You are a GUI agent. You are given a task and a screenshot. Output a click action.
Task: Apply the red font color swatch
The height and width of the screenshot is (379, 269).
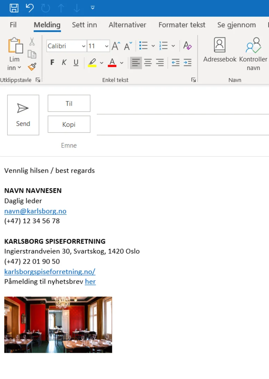tap(112, 63)
